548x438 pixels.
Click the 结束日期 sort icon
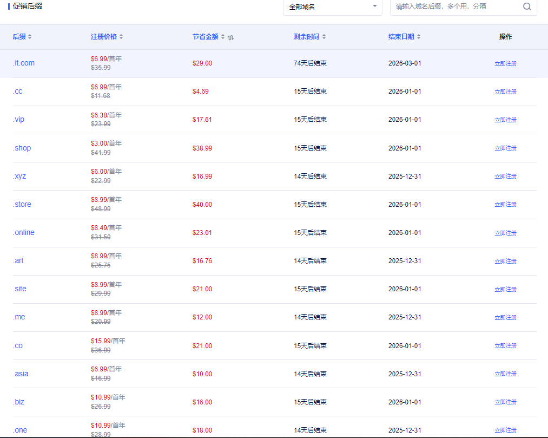[x=420, y=36]
